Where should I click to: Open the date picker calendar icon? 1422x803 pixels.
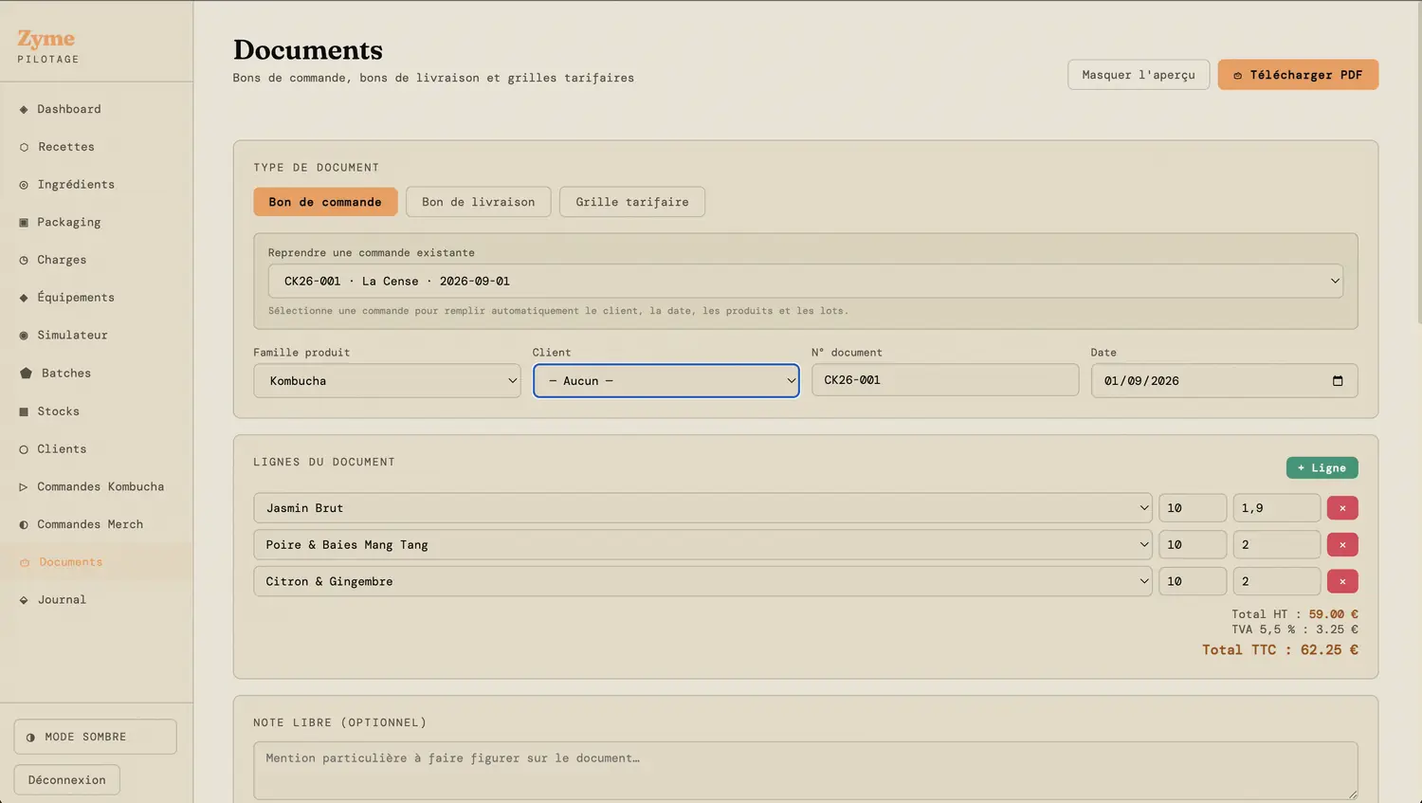pyautogui.click(x=1338, y=381)
